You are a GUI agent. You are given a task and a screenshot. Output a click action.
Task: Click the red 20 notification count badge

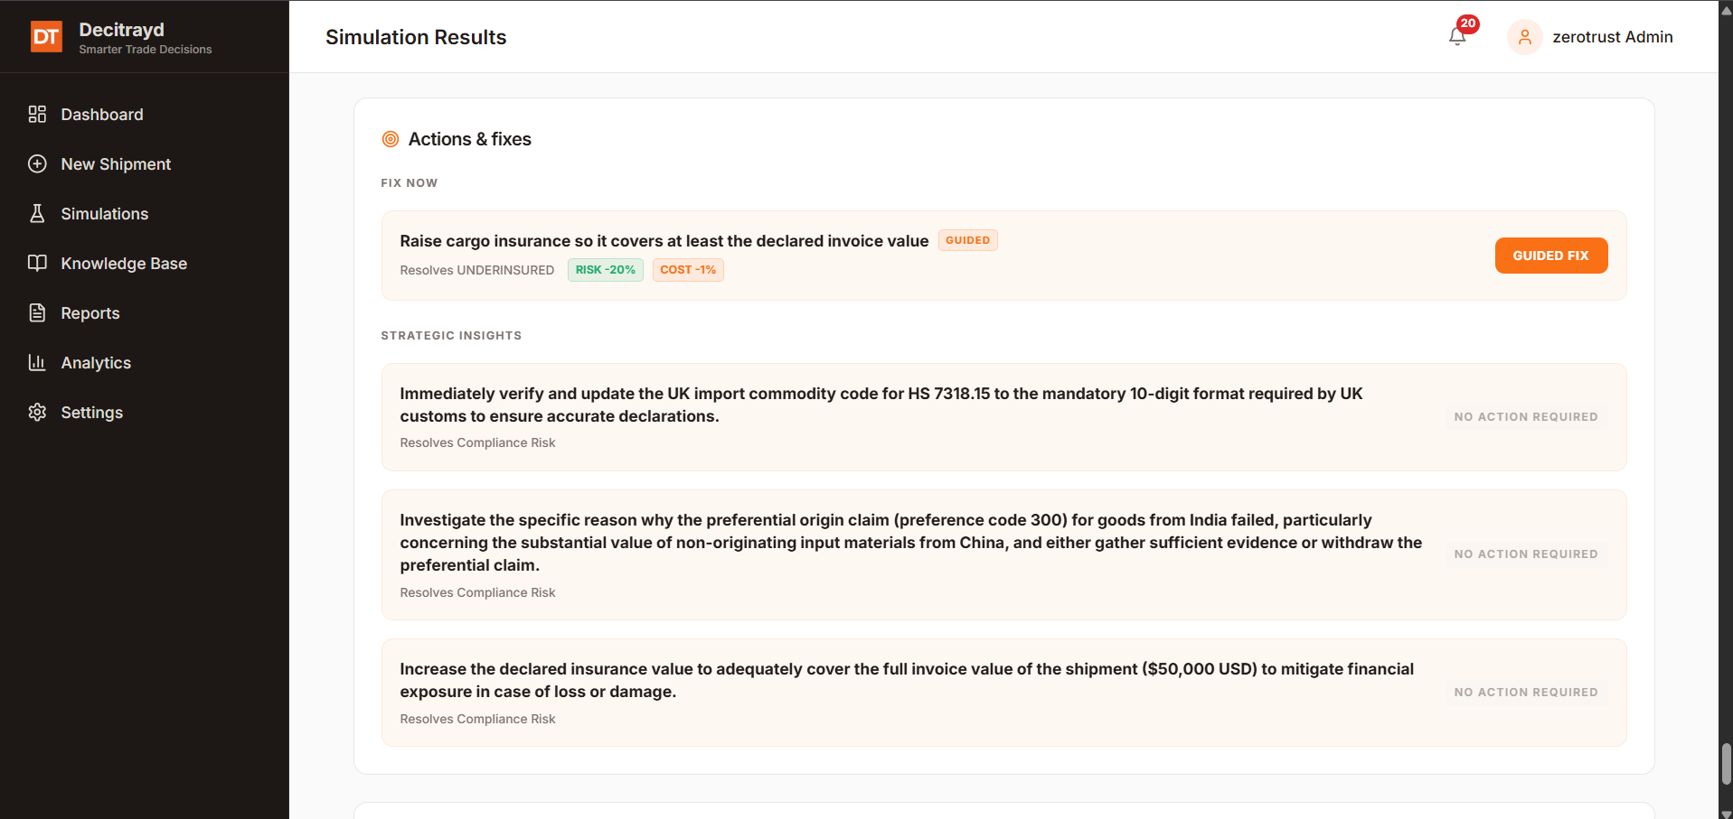click(1467, 23)
